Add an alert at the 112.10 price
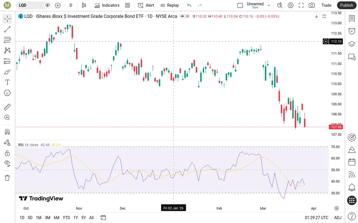The height and width of the screenshot is (223, 358). [x=326, y=41]
